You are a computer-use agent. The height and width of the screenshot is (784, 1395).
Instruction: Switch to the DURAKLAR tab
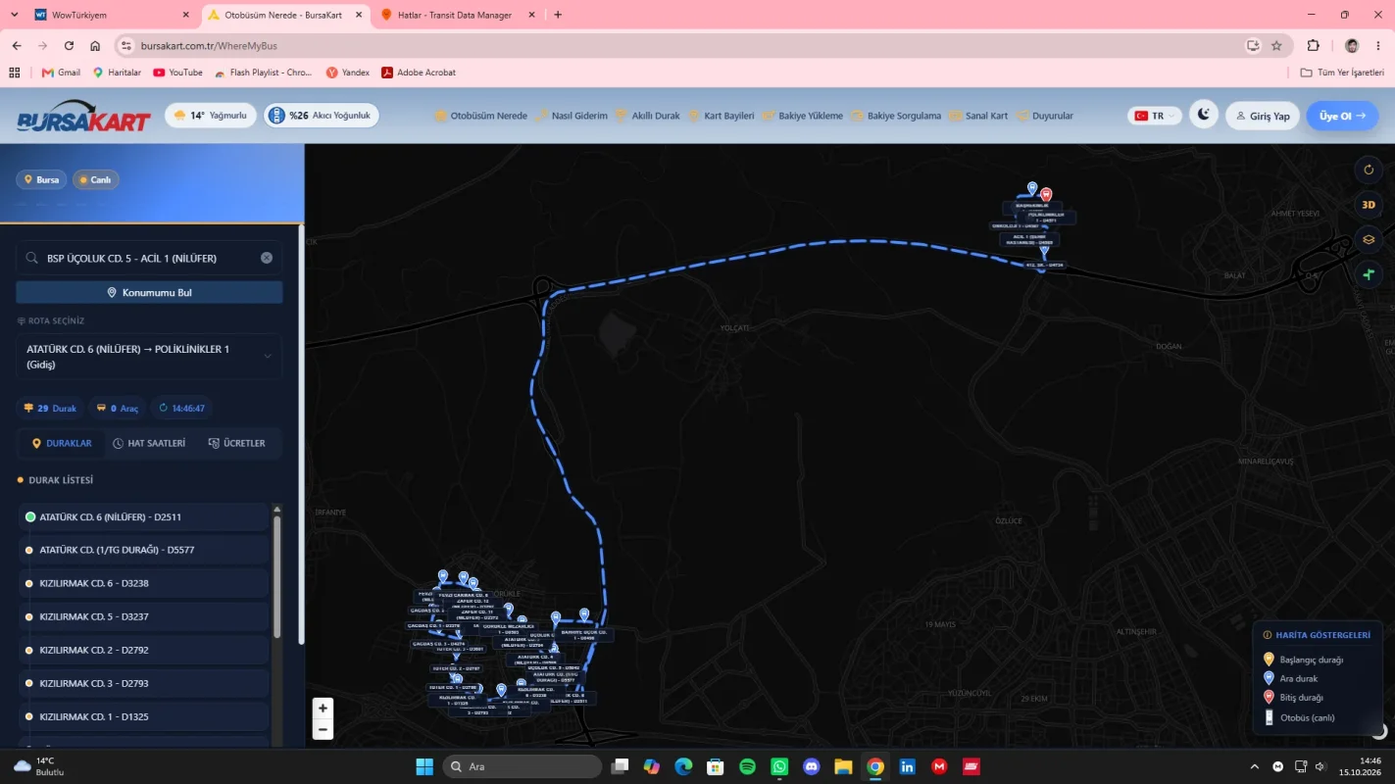tap(62, 443)
